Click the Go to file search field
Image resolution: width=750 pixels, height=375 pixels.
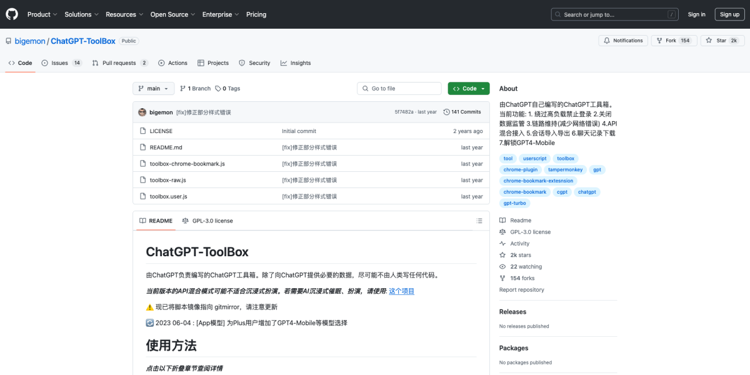399,88
